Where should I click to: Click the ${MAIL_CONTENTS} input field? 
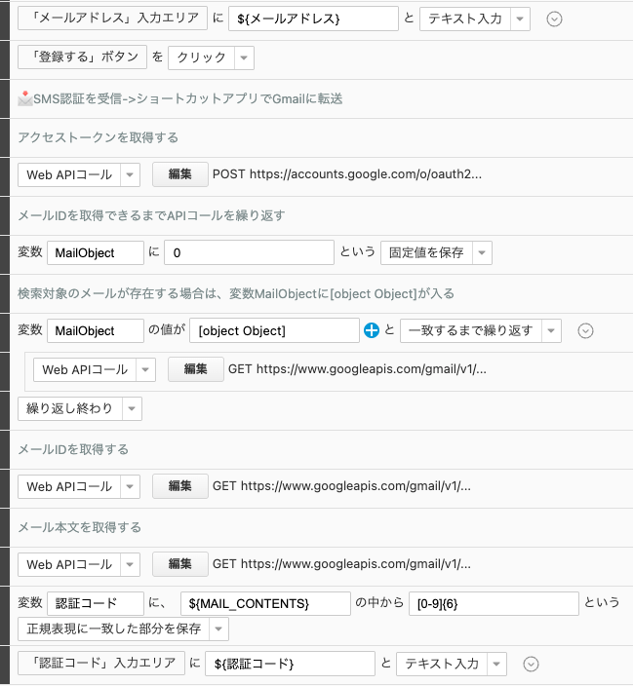click(x=264, y=603)
